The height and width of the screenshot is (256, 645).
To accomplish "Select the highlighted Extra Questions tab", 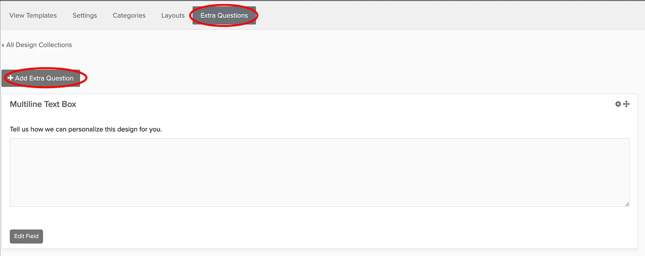I will tap(224, 15).
